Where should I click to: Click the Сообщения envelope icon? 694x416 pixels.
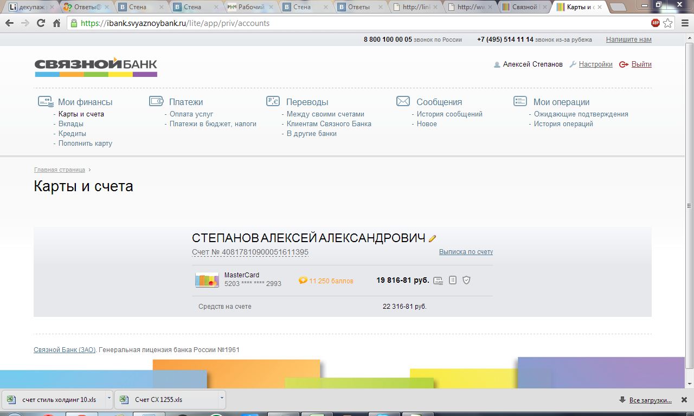click(x=403, y=101)
